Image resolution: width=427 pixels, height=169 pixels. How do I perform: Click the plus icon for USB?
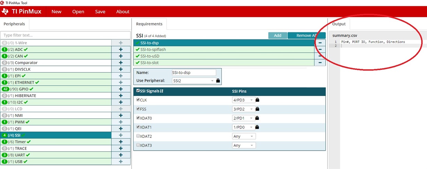[x=121, y=161]
